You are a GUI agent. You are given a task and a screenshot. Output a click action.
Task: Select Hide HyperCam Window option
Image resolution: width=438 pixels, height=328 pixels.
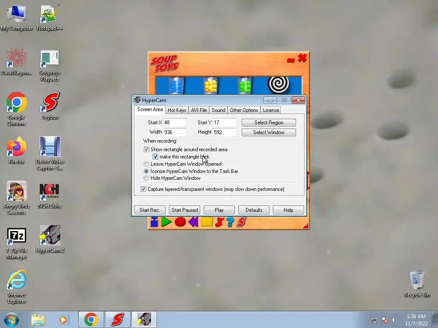coord(146,178)
